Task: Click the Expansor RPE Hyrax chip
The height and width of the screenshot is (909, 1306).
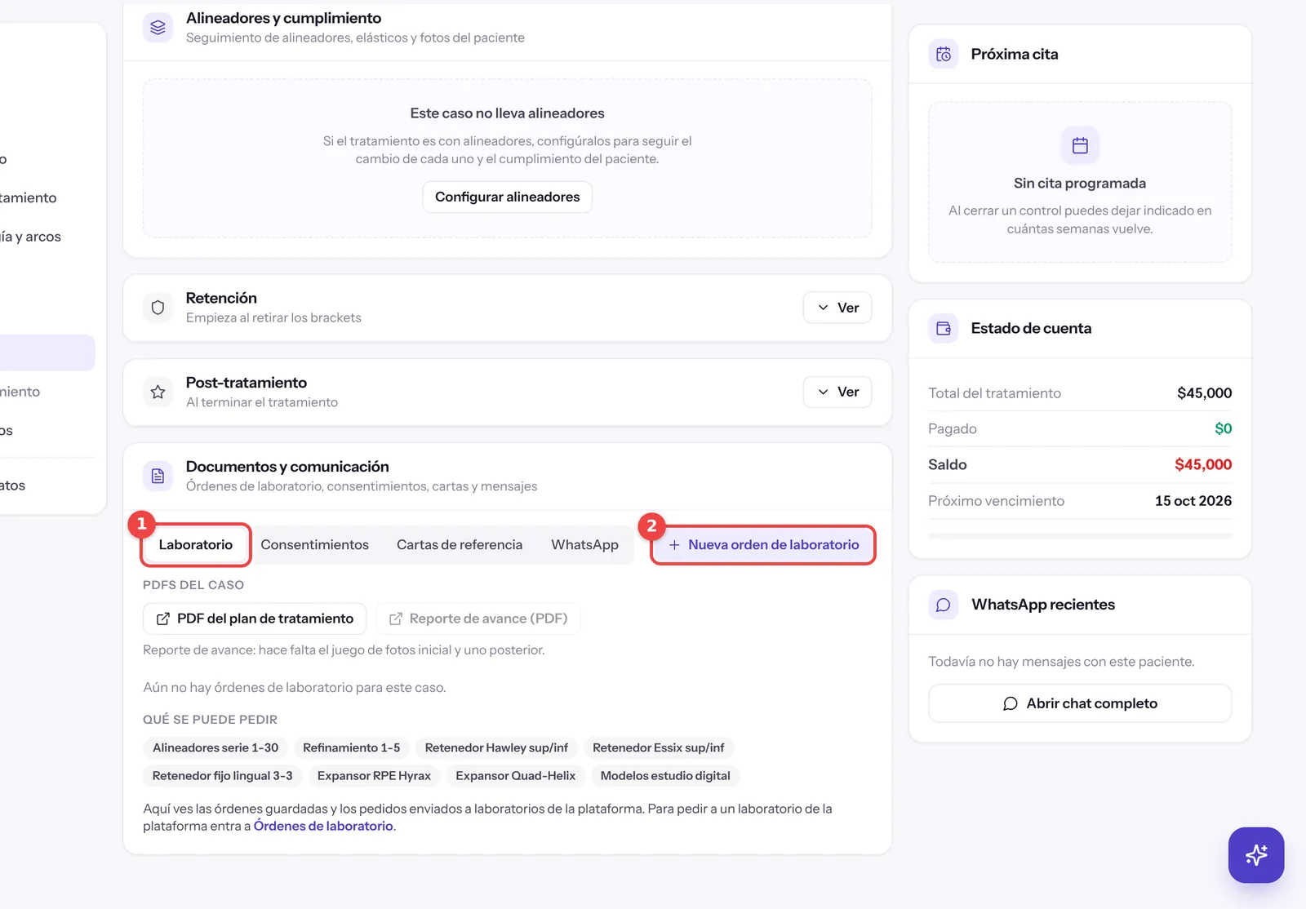Action: tap(374, 775)
